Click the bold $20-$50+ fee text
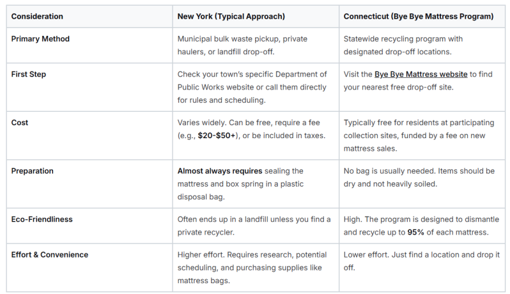The image size is (510, 294). tap(217, 135)
